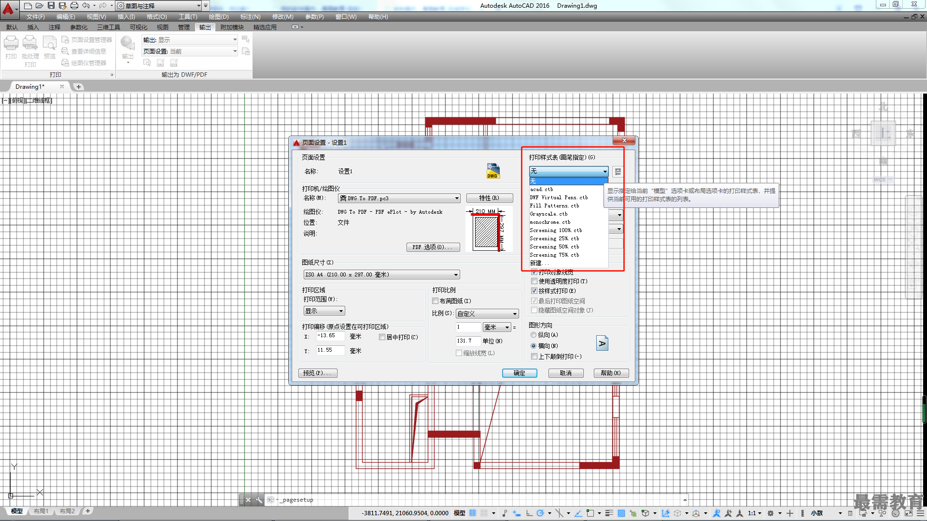This screenshot has height=521, width=927.
Task: Toggle the drawing grid display in the status bar
Action: point(472,513)
